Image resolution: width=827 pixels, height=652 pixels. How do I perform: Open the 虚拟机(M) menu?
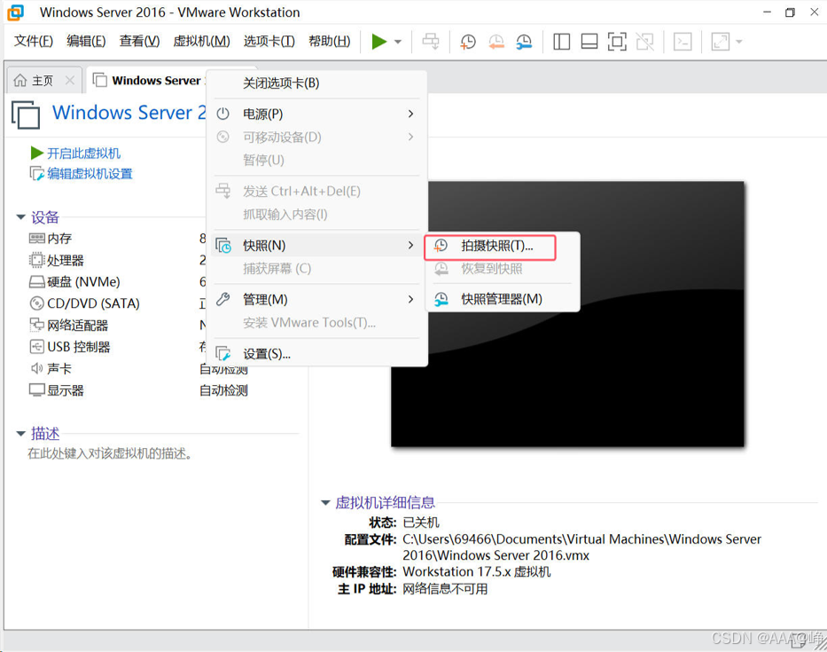click(x=201, y=41)
